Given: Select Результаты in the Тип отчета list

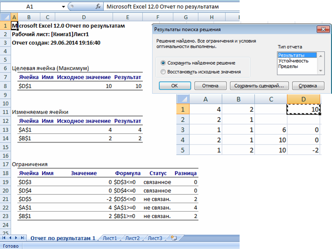Looking at the screenshot, I should 297,55.
